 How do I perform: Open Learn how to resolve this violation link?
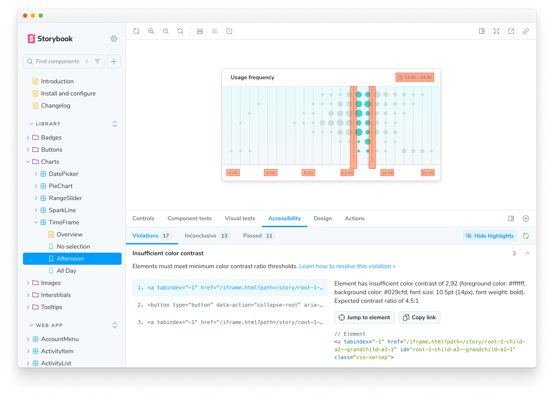coord(347,266)
